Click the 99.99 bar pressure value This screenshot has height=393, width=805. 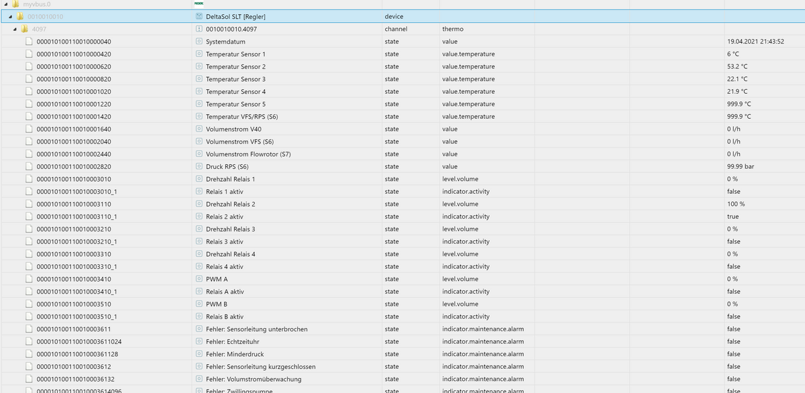tap(741, 166)
